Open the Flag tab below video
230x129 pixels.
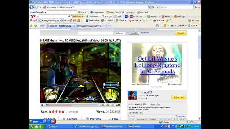click(113, 118)
